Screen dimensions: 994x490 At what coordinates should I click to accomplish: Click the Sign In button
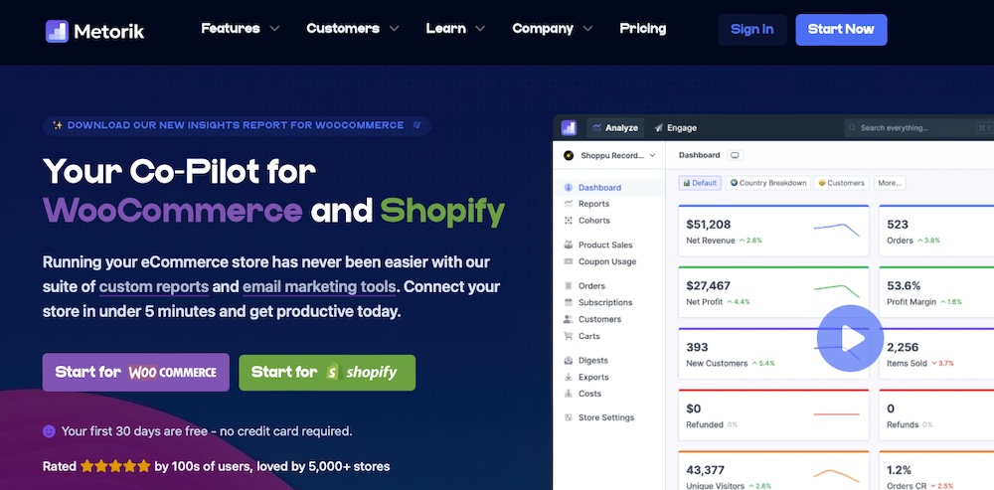751,29
